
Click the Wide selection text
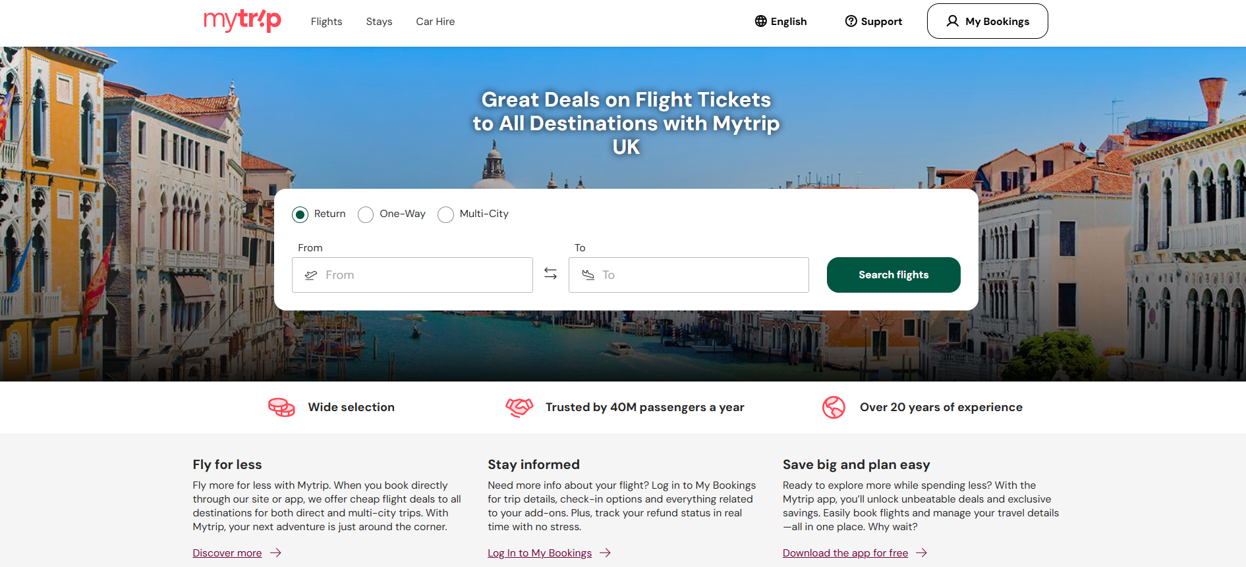(351, 407)
